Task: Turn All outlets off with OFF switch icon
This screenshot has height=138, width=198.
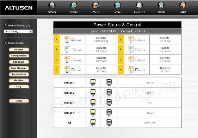Action: (109, 122)
